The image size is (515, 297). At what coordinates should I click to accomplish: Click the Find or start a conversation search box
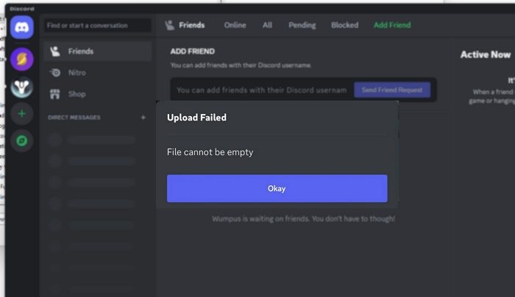click(x=97, y=25)
